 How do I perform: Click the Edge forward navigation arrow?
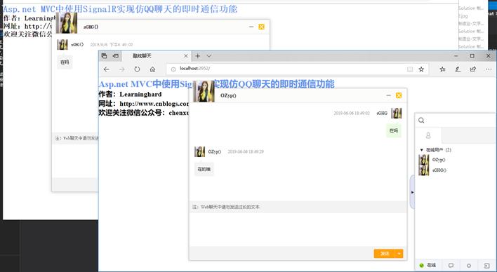pyautogui.click(x=121, y=69)
